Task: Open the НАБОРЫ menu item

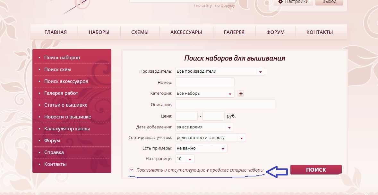Action: click(x=99, y=32)
